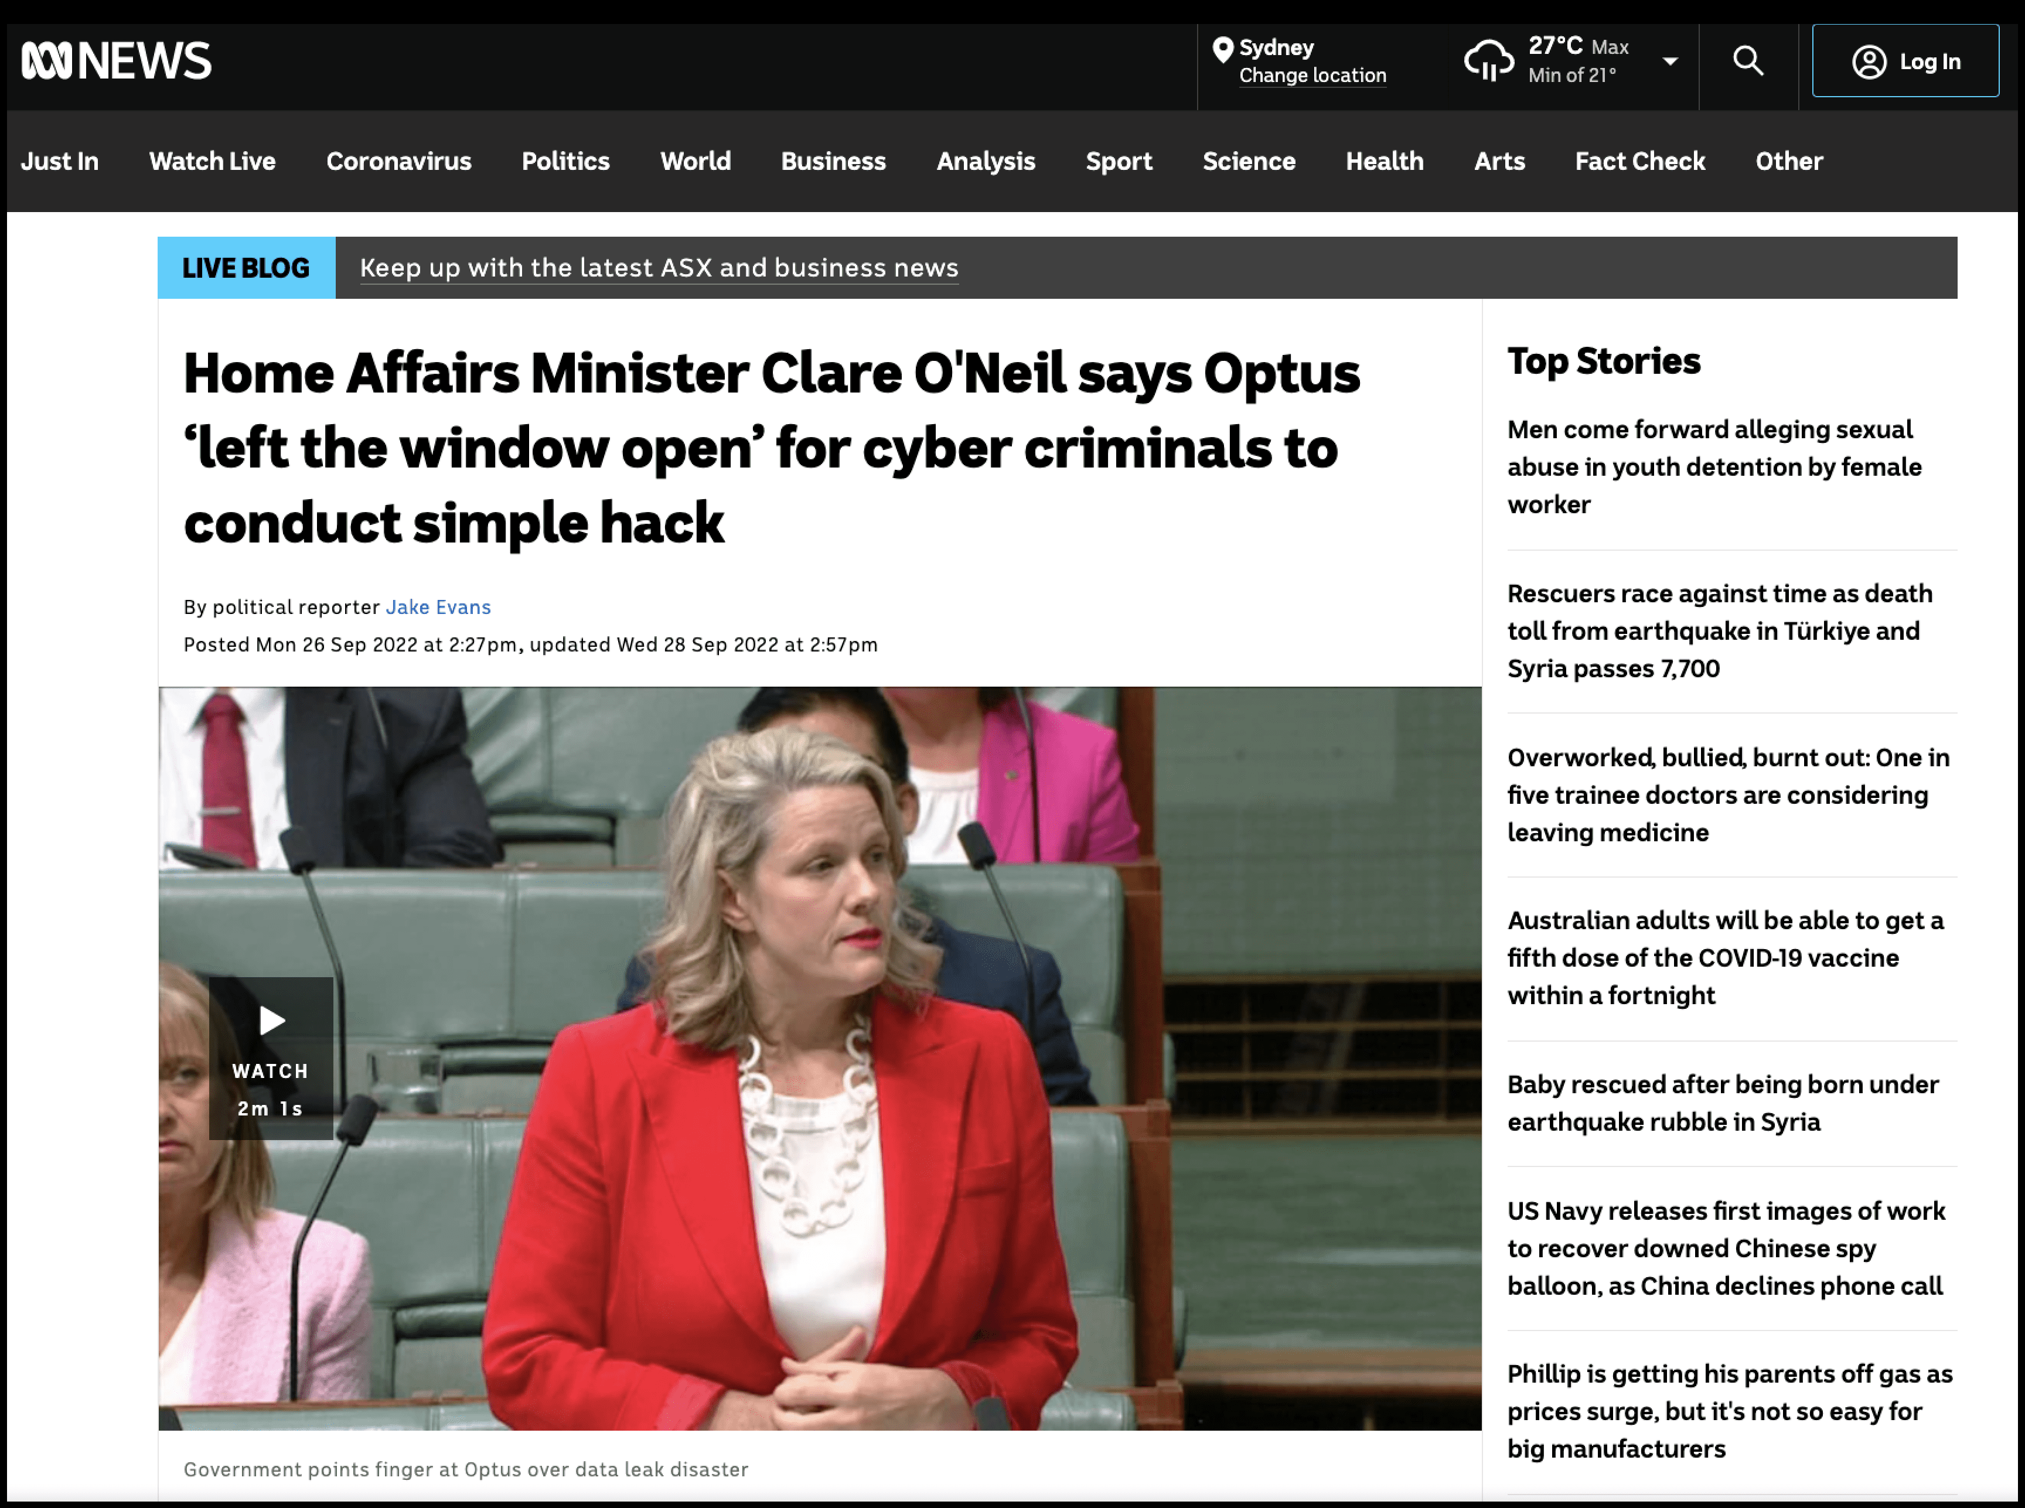Go to the Politics section
Viewport: 2025px width, 1508px height.
click(x=565, y=162)
